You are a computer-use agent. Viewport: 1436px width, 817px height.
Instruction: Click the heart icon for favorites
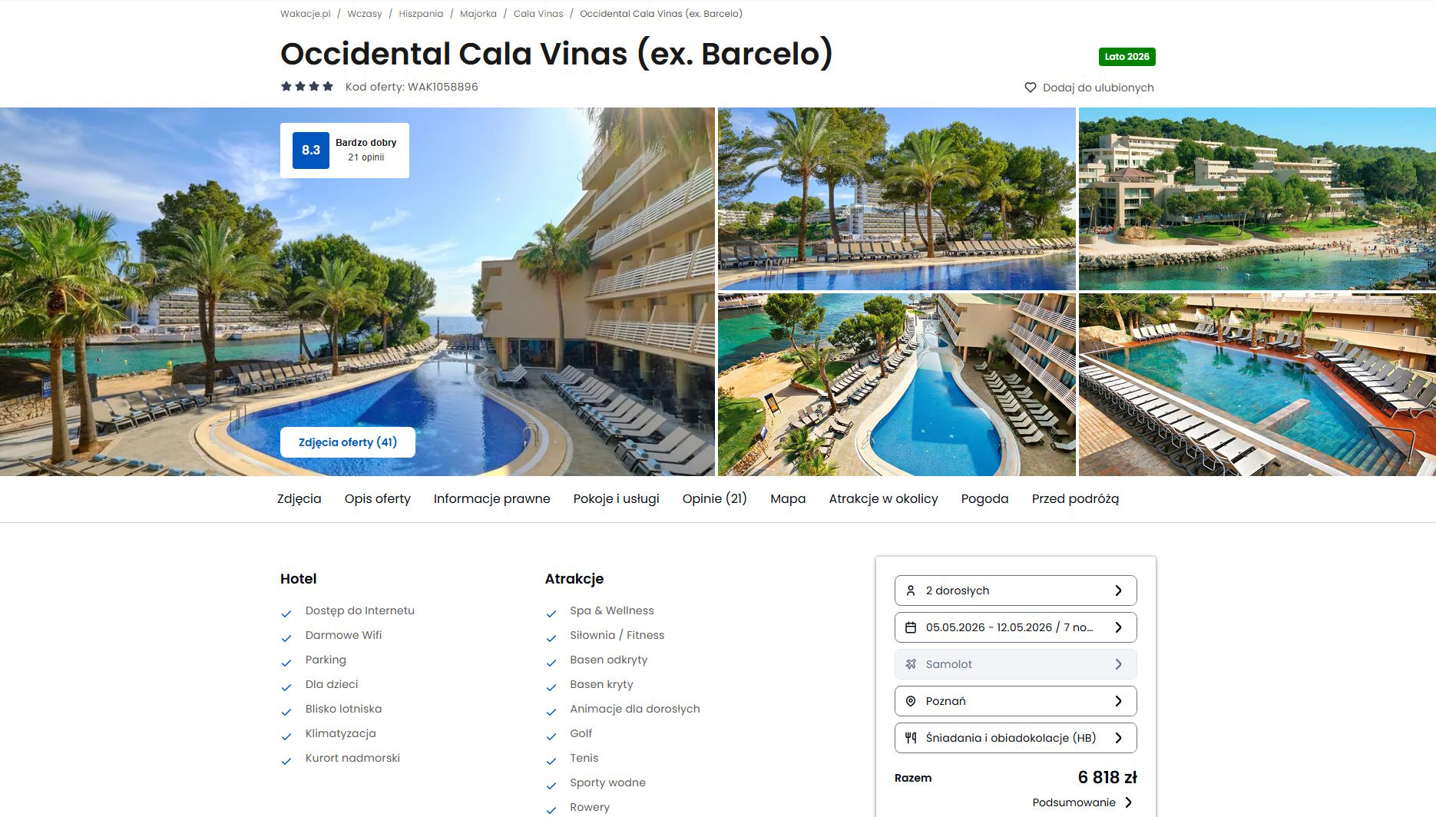pos(1031,88)
